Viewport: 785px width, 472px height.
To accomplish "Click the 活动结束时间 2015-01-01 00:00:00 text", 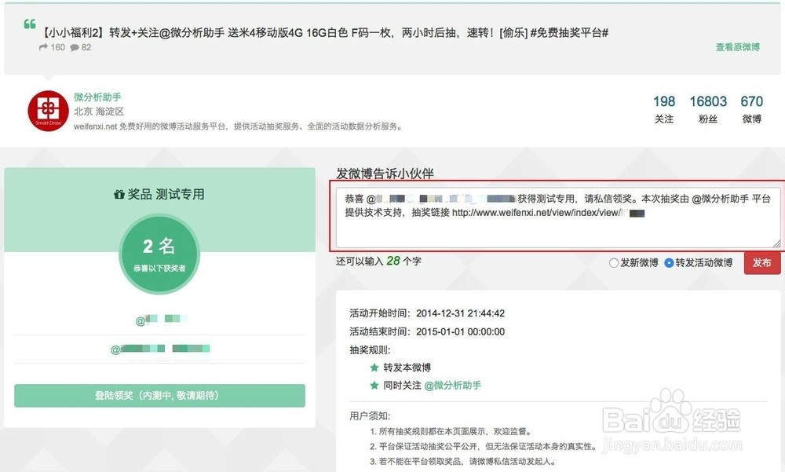I will click(427, 331).
